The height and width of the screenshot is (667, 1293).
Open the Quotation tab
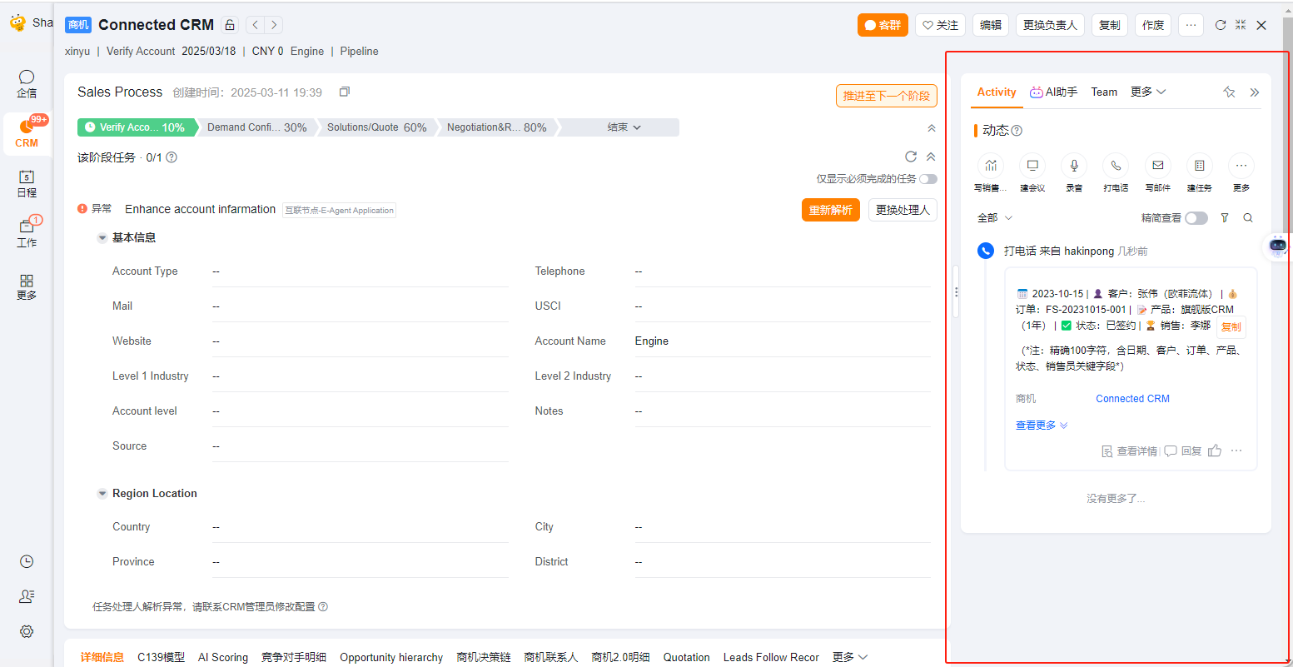coord(686,657)
